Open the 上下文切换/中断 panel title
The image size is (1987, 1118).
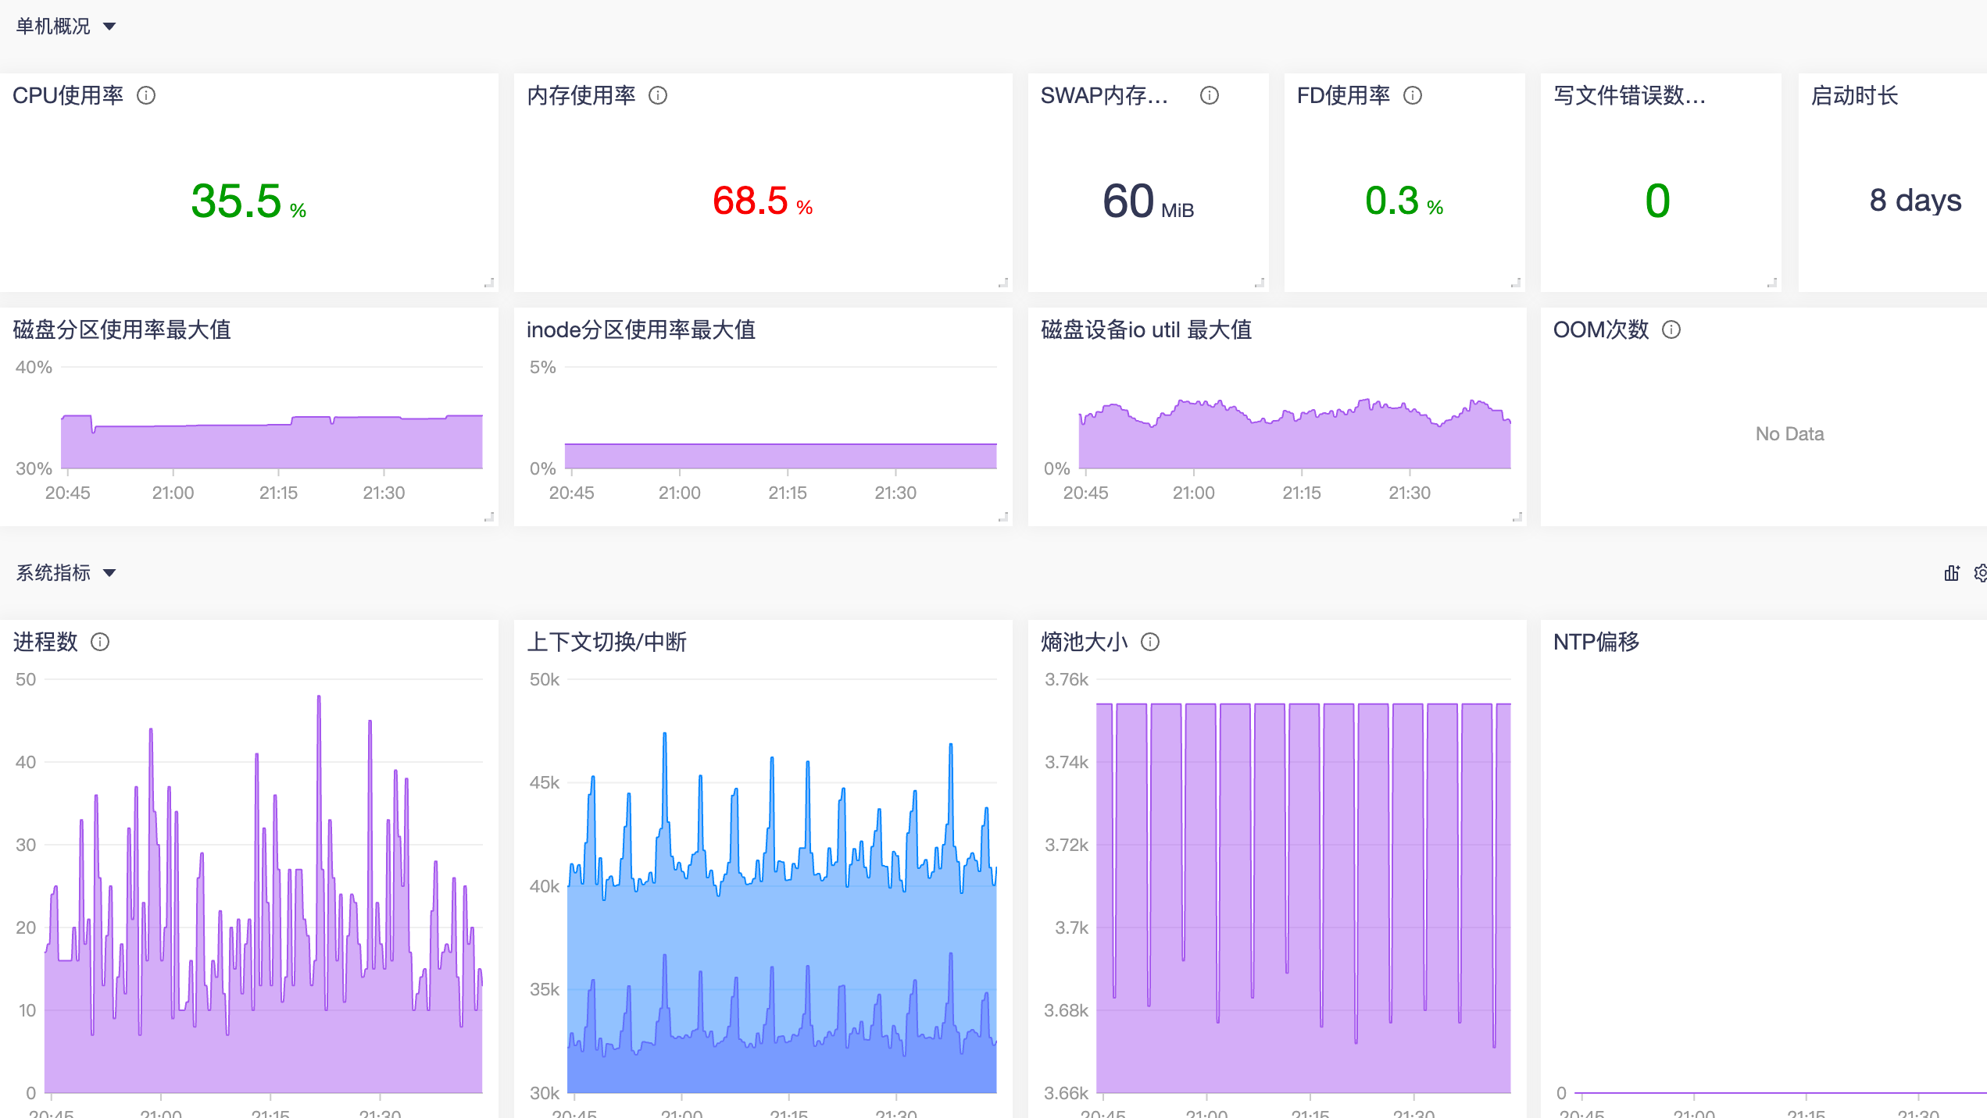(x=606, y=642)
